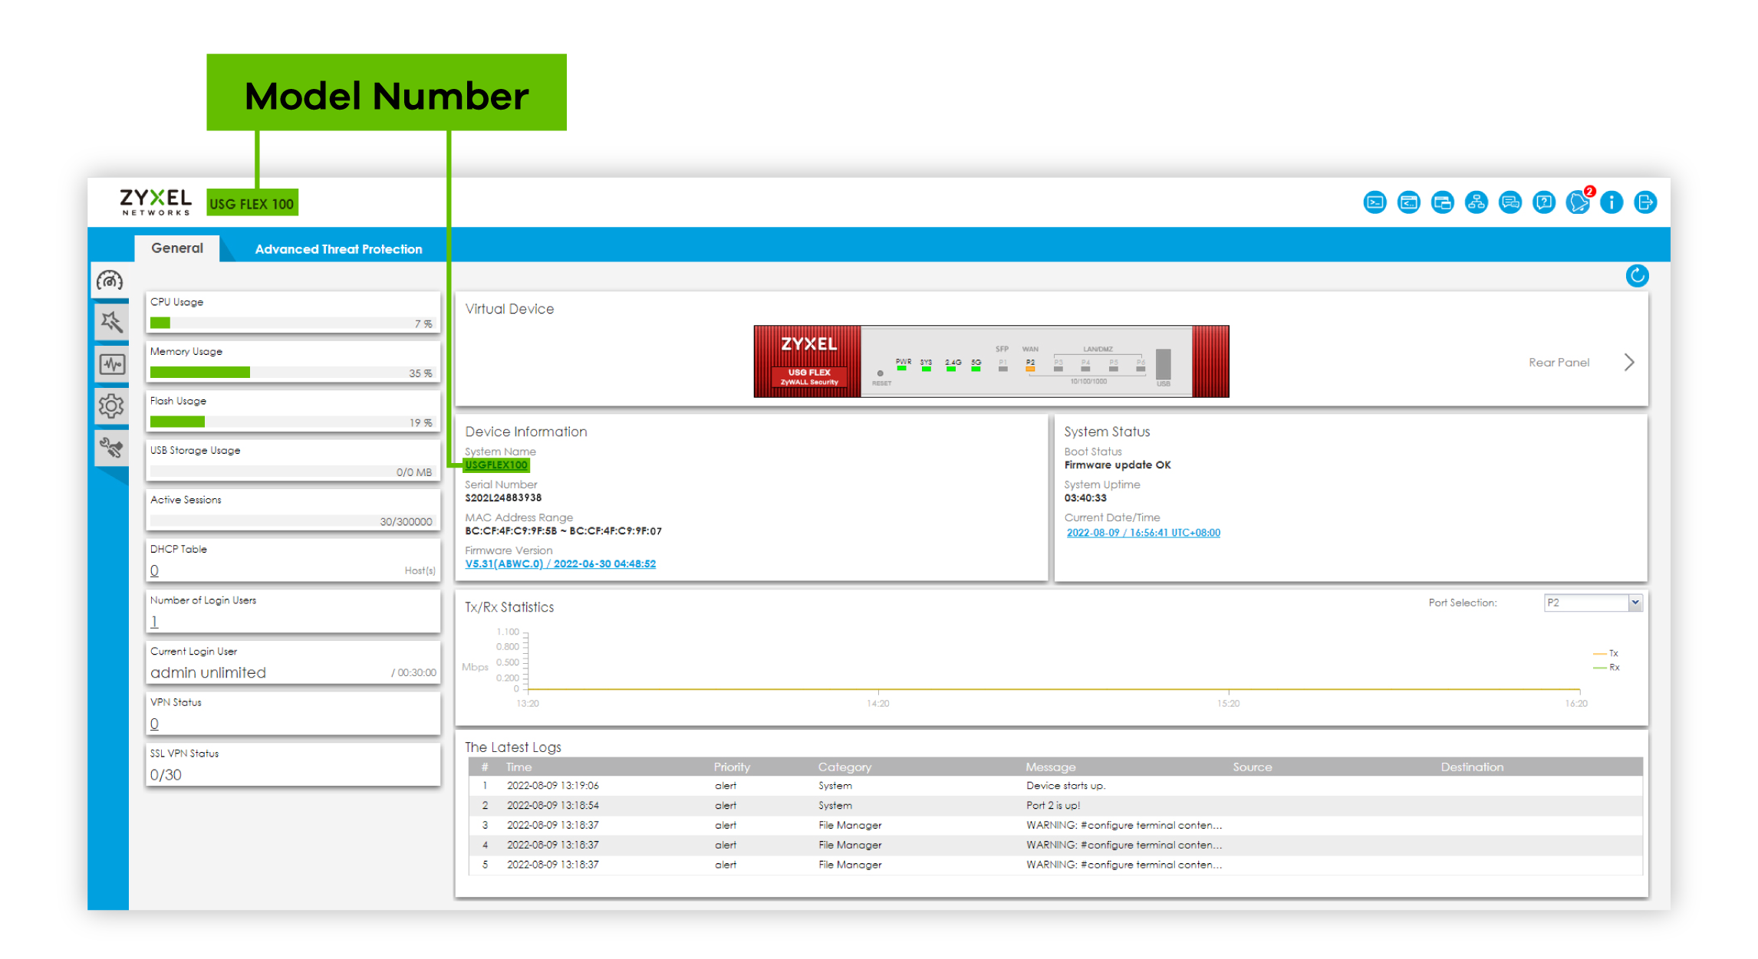Open the CLI console icon in header
The image size is (1758, 959).
tap(1374, 202)
